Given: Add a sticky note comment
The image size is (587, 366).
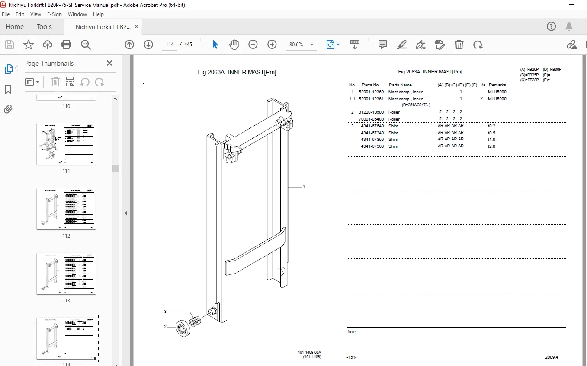Looking at the screenshot, I should (383, 45).
